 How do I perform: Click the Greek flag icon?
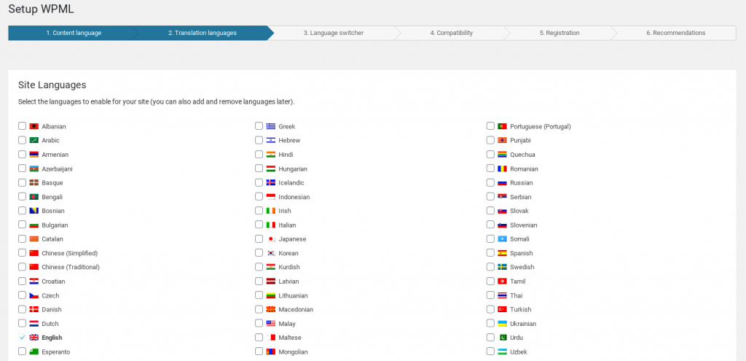pyautogui.click(x=271, y=126)
